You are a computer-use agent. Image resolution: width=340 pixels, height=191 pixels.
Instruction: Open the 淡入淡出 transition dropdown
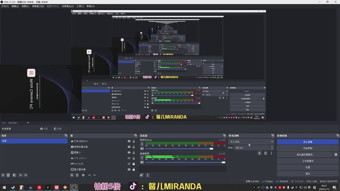(x=251, y=142)
